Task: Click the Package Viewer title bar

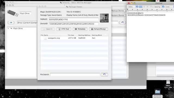Action: click(74, 7)
